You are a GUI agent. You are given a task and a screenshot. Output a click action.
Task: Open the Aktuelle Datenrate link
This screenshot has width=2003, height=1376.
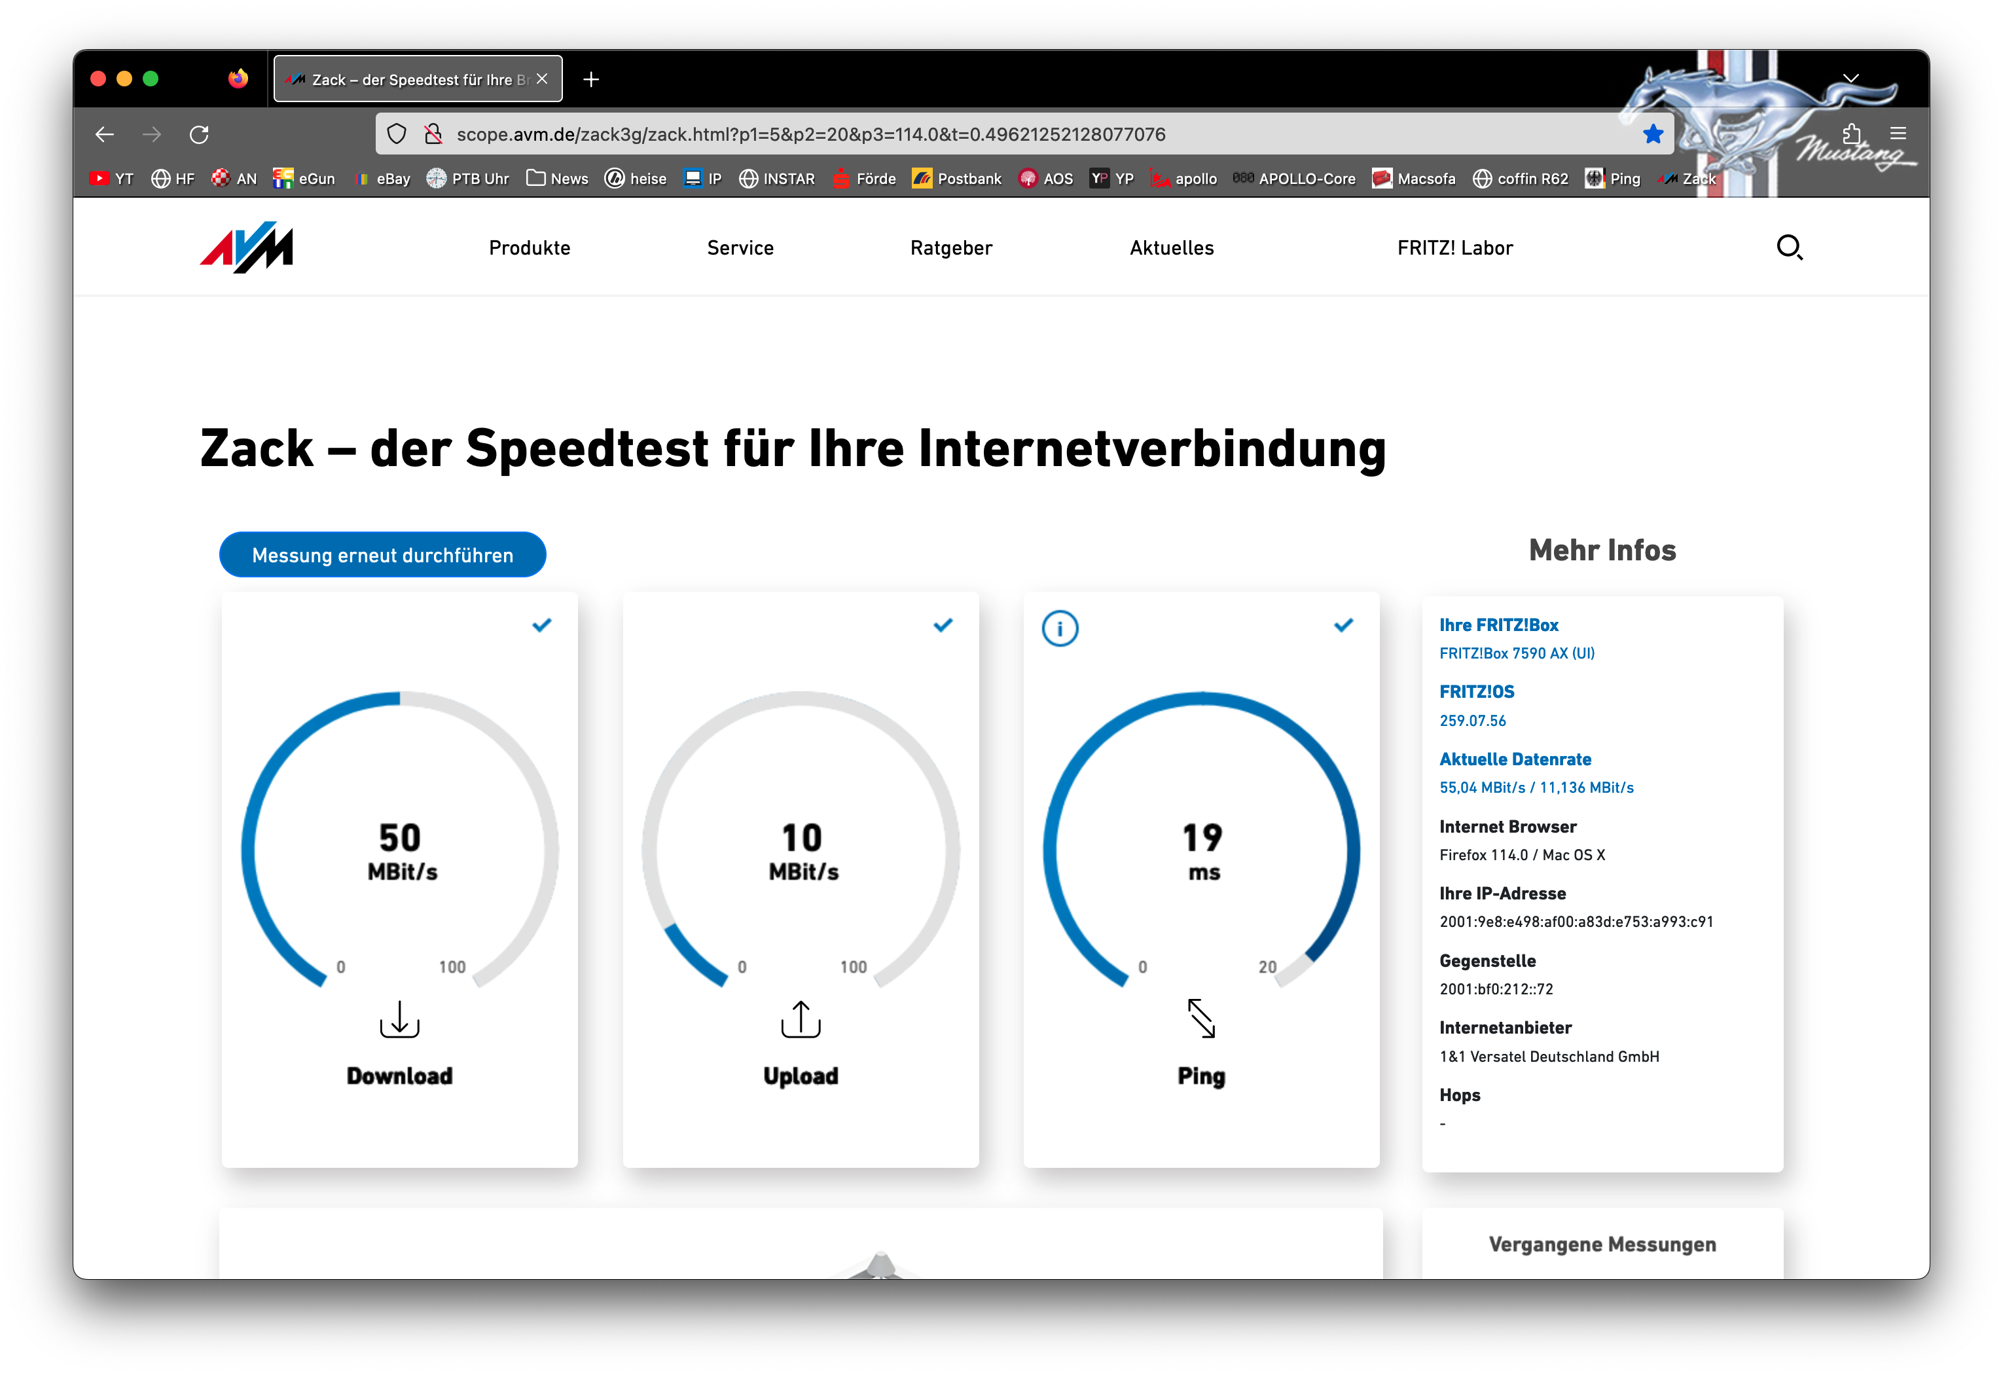[1515, 759]
